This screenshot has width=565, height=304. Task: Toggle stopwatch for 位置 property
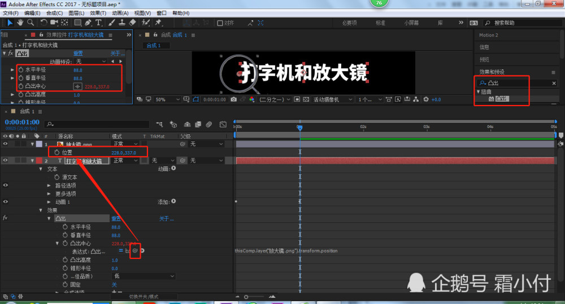coord(57,152)
